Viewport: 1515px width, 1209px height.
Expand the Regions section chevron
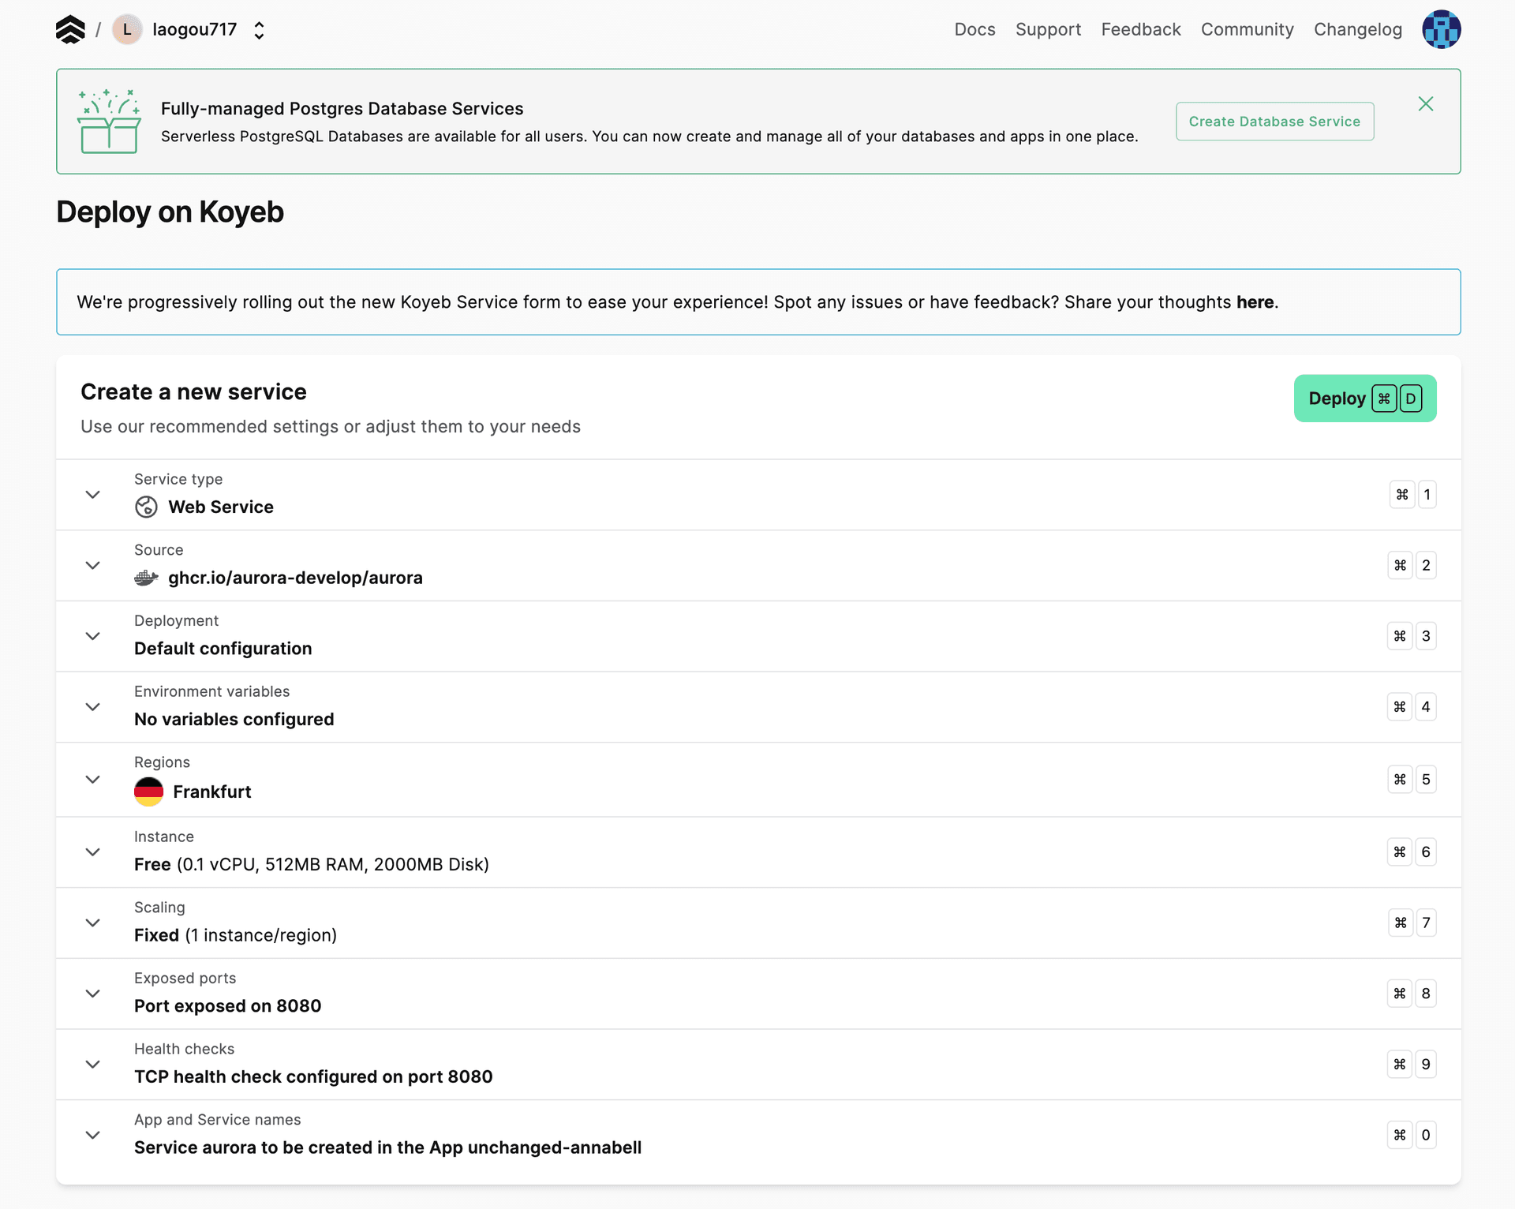92,780
